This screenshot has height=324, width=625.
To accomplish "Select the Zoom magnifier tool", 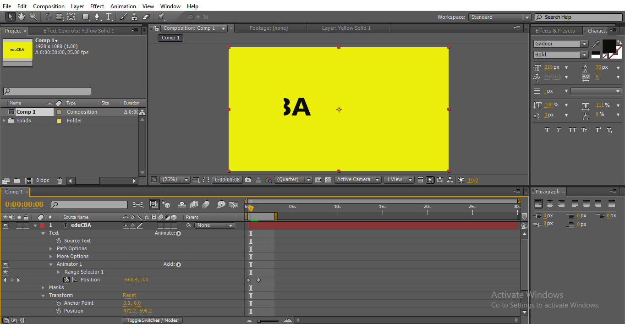I will click(33, 16).
